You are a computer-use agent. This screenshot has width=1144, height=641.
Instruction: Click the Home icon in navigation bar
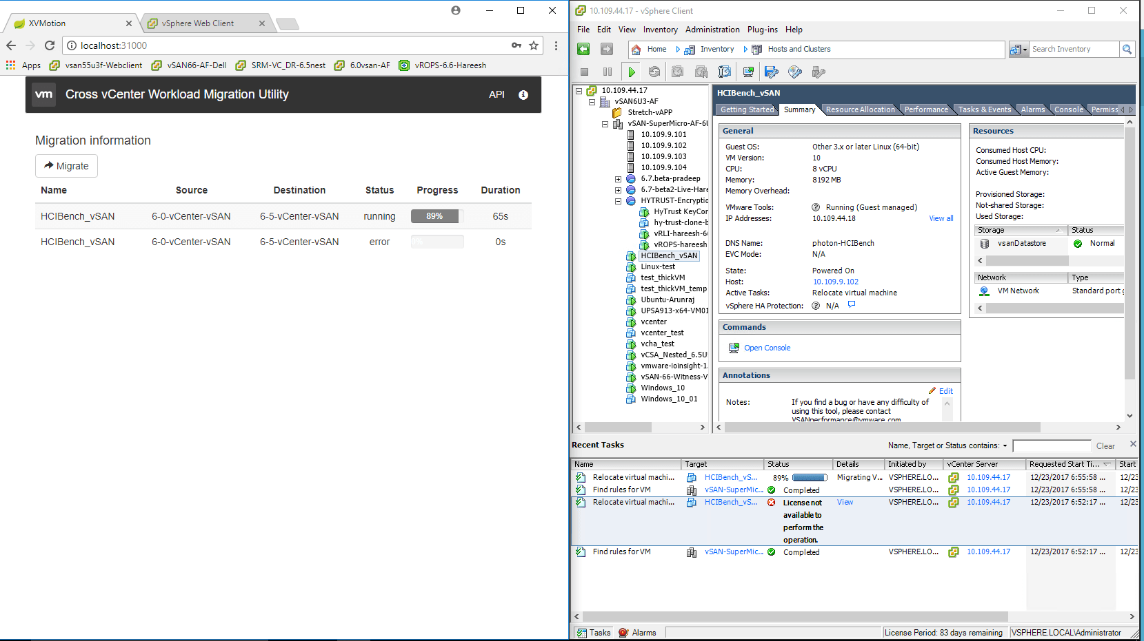point(636,49)
